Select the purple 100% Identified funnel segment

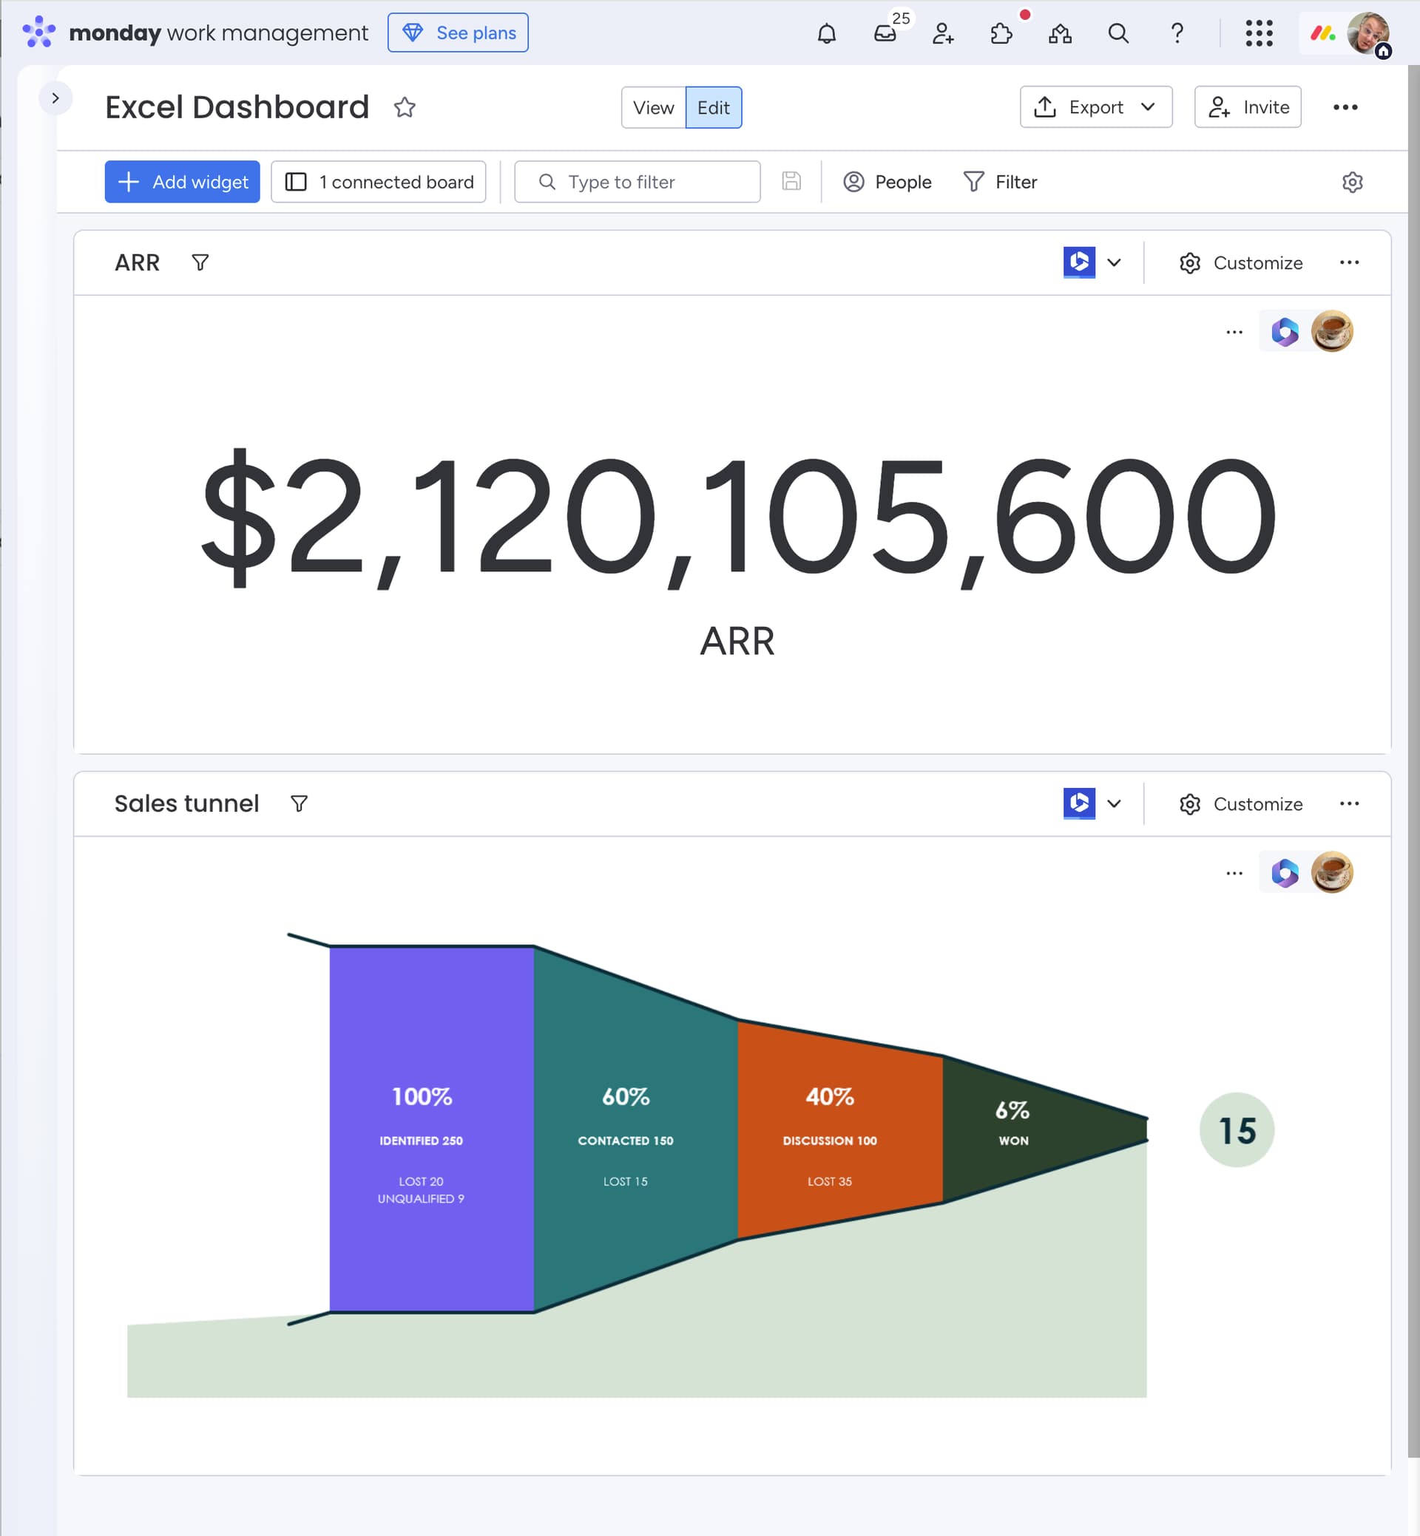[432, 1129]
